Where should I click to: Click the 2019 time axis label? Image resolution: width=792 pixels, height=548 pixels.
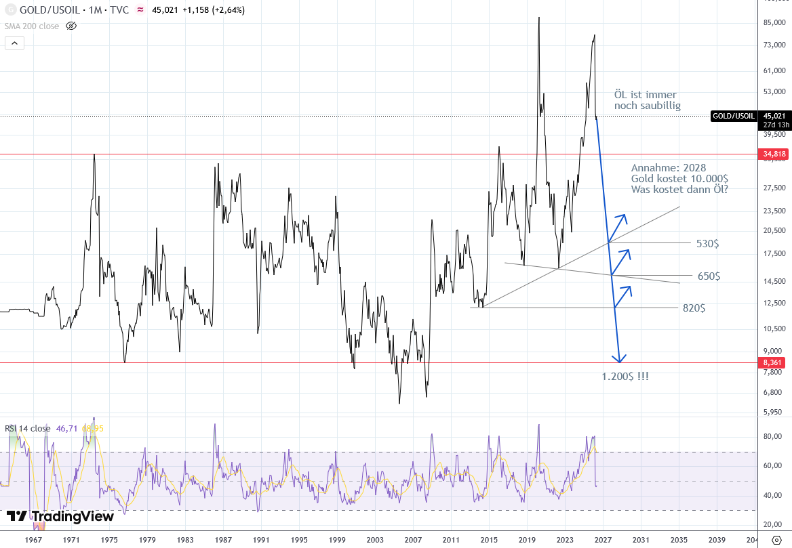coord(527,540)
